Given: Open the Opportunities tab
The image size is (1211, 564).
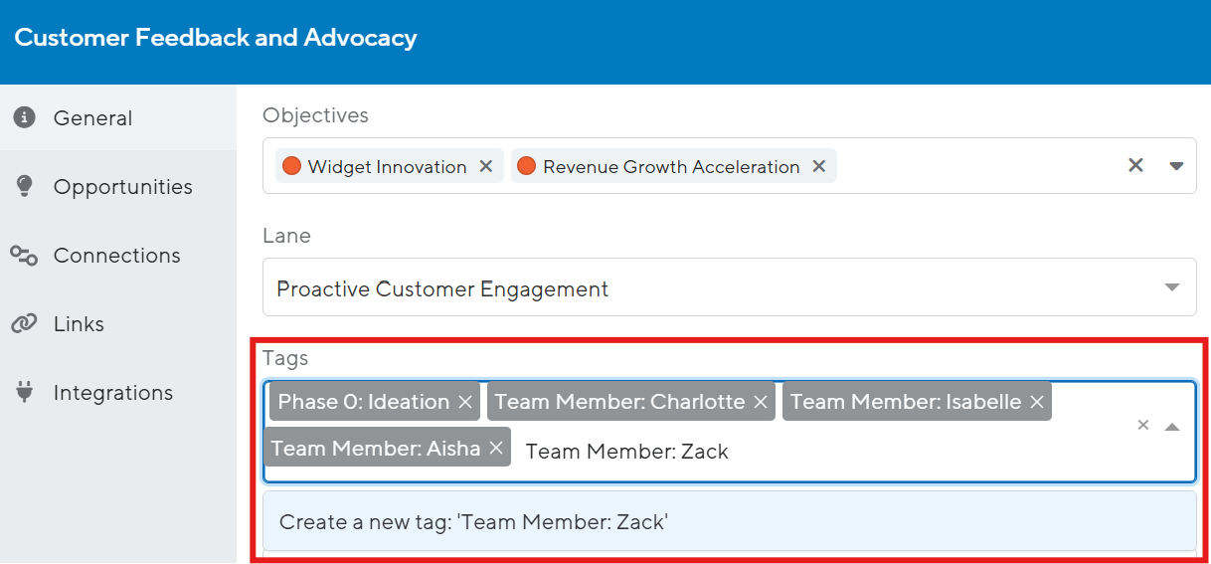Looking at the screenshot, I should [122, 187].
